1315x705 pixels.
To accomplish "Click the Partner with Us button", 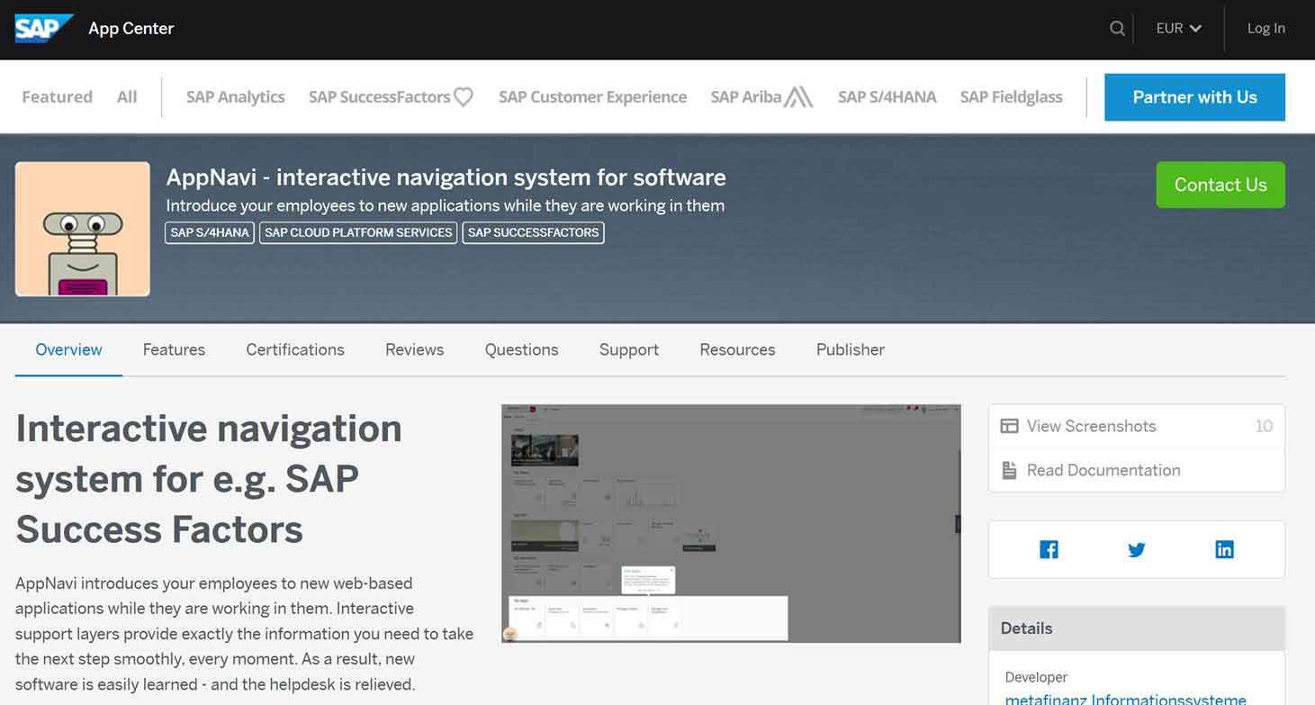I will coord(1194,97).
